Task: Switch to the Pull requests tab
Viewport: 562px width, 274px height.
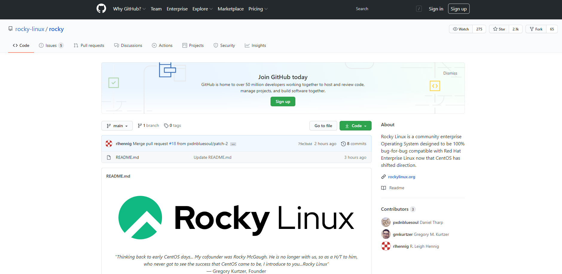Action: coord(89,45)
